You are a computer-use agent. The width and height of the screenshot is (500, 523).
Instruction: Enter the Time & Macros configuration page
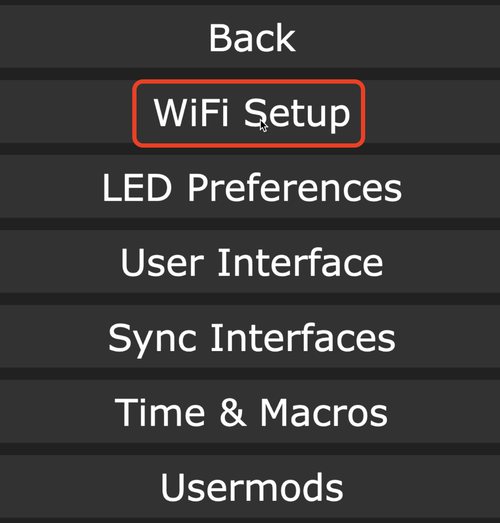pos(252,412)
